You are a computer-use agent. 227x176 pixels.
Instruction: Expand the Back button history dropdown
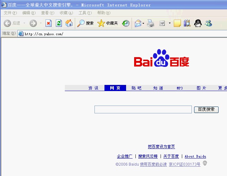(24, 23)
